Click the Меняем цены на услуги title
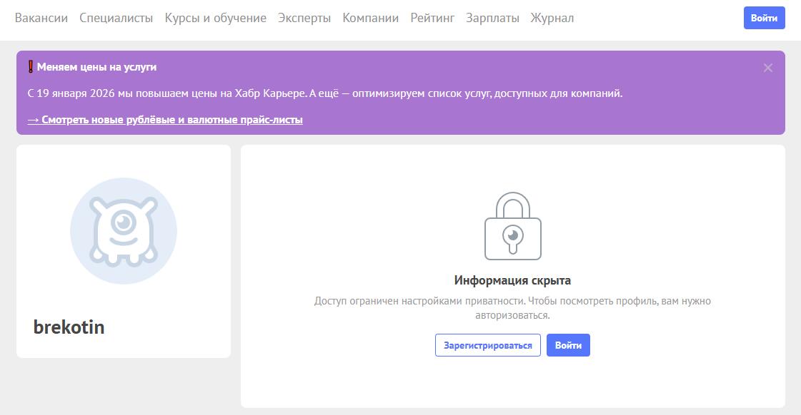 pyautogui.click(x=96, y=67)
